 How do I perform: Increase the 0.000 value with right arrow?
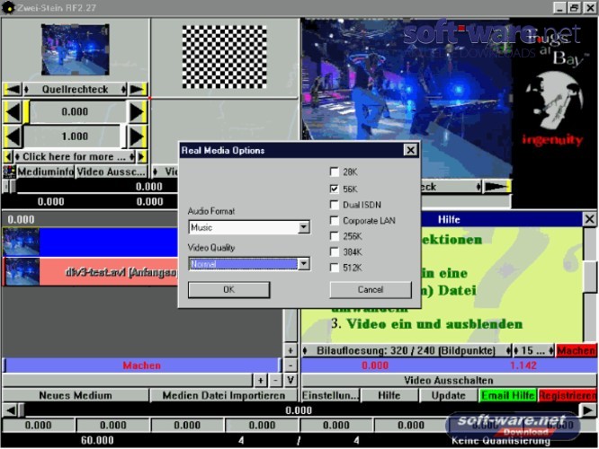(x=137, y=112)
